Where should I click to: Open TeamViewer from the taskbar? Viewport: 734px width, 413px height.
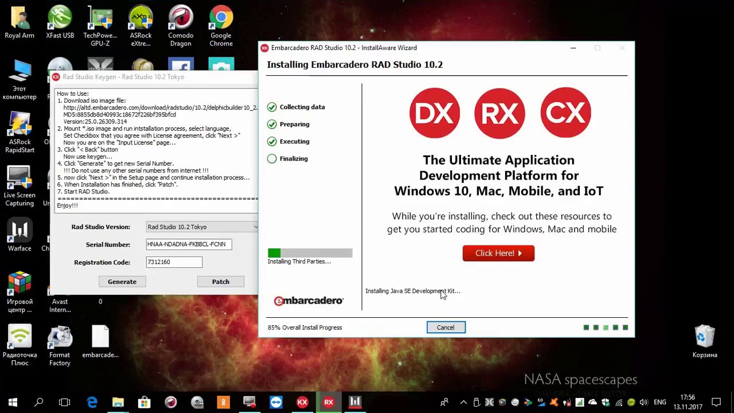(276, 402)
